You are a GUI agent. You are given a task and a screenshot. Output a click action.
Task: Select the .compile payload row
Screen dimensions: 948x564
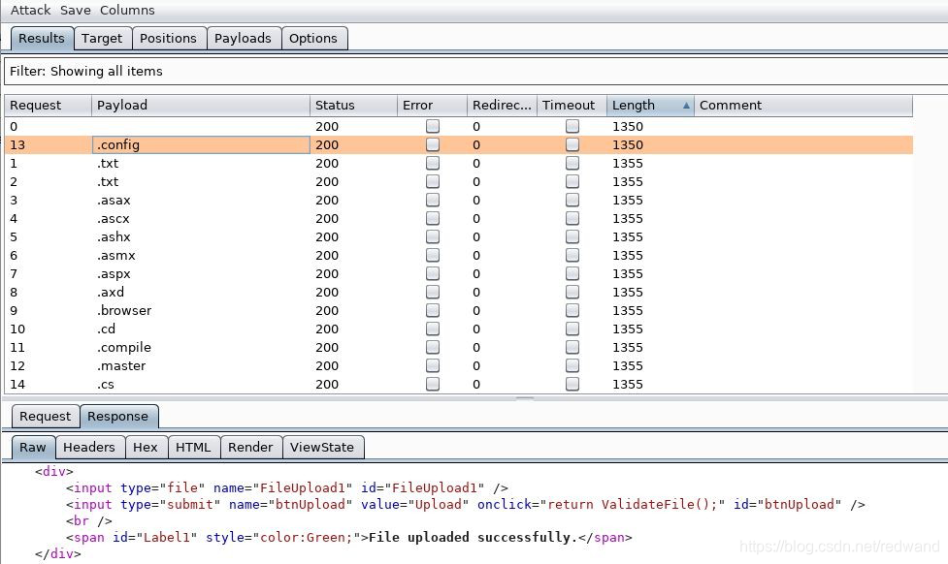pos(459,347)
